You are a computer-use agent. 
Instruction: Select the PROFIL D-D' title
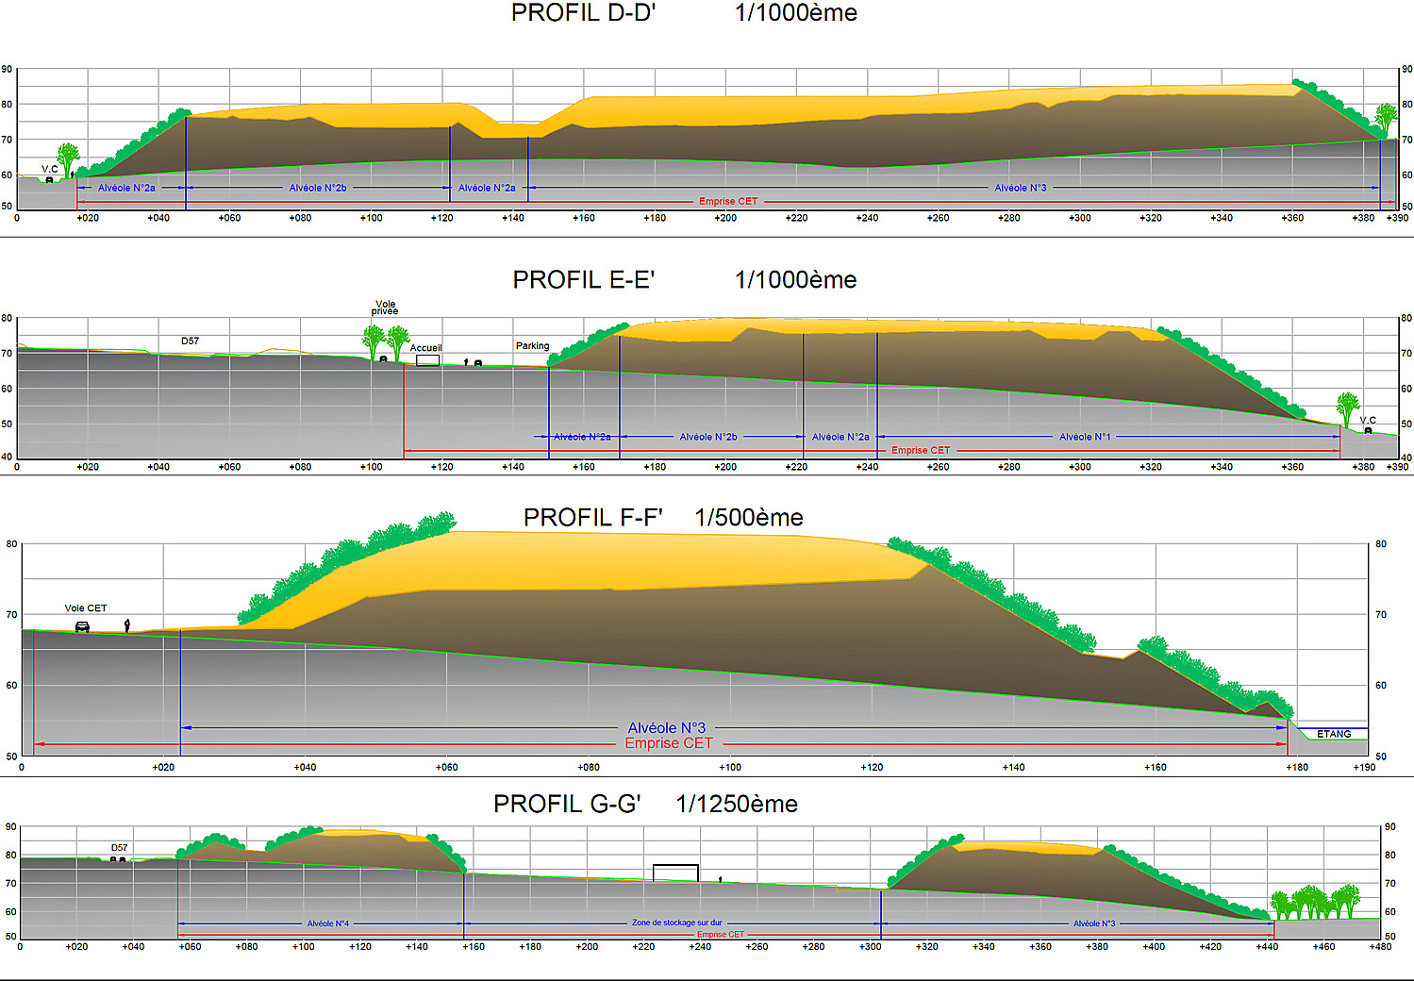[583, 13]
